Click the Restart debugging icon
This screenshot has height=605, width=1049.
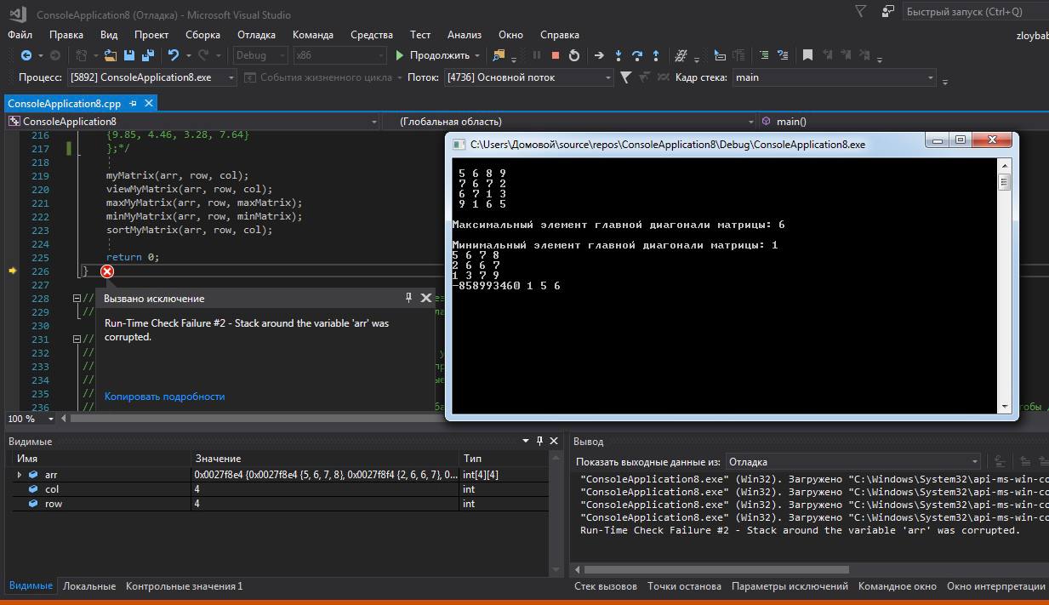point(574,55)
